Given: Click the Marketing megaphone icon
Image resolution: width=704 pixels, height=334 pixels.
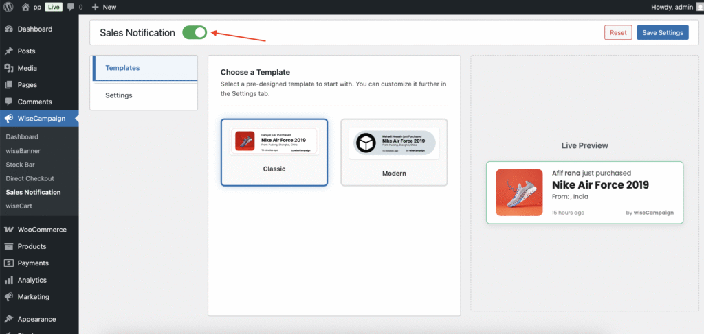Looking at the screenshot, I should [x=8, y=297].
